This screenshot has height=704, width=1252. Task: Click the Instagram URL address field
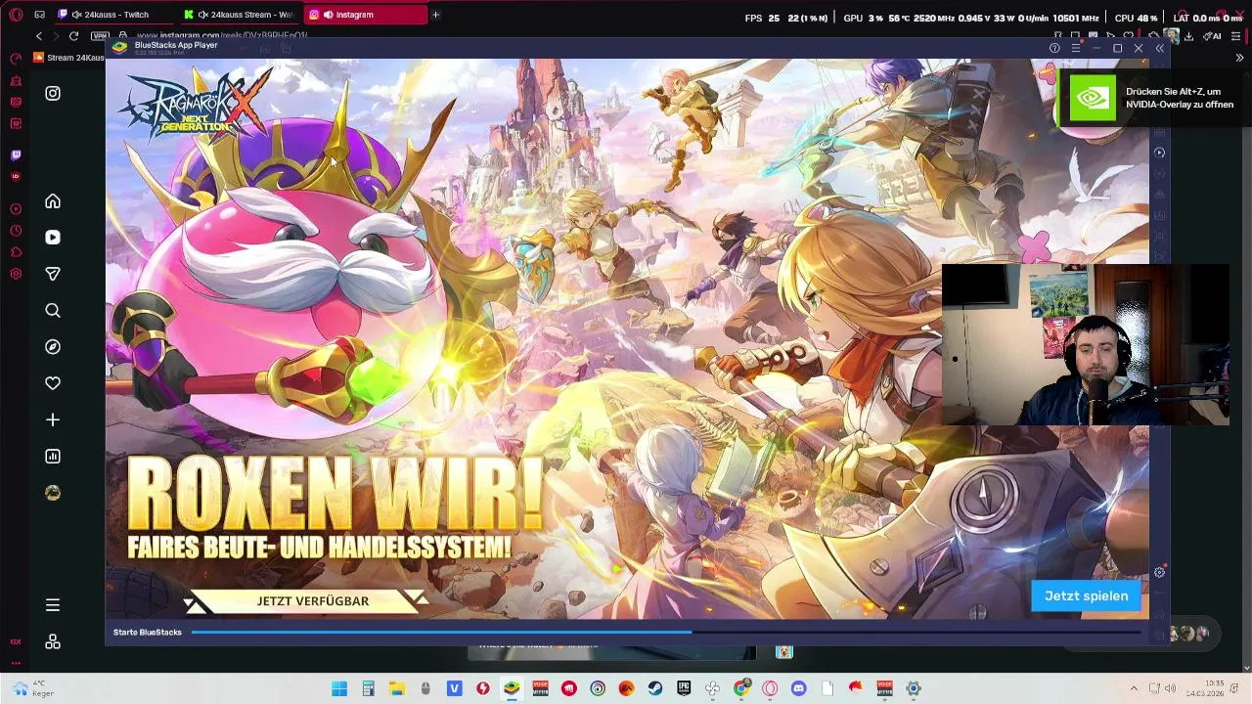tap(220, 35)
